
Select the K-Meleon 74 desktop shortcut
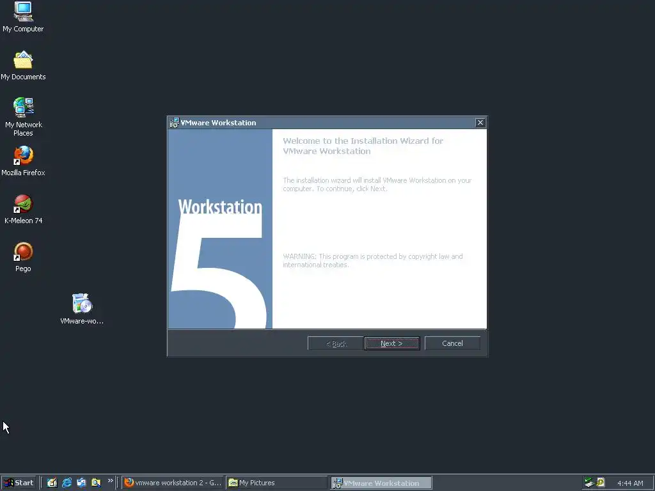24,209
